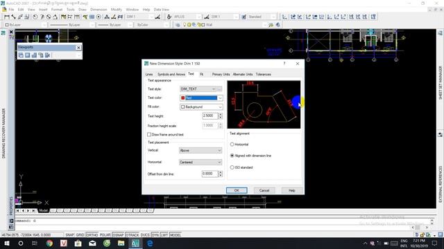Open the Dimension menu
Viewport: 444px width, 249px height.
pyautogui.click(x=99, y=10)
